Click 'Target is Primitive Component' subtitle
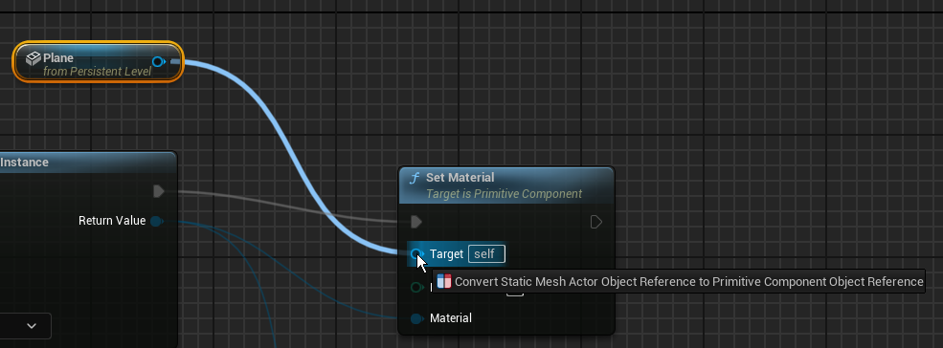This screenshot has height=348, width=943. [x=504, y=194]
